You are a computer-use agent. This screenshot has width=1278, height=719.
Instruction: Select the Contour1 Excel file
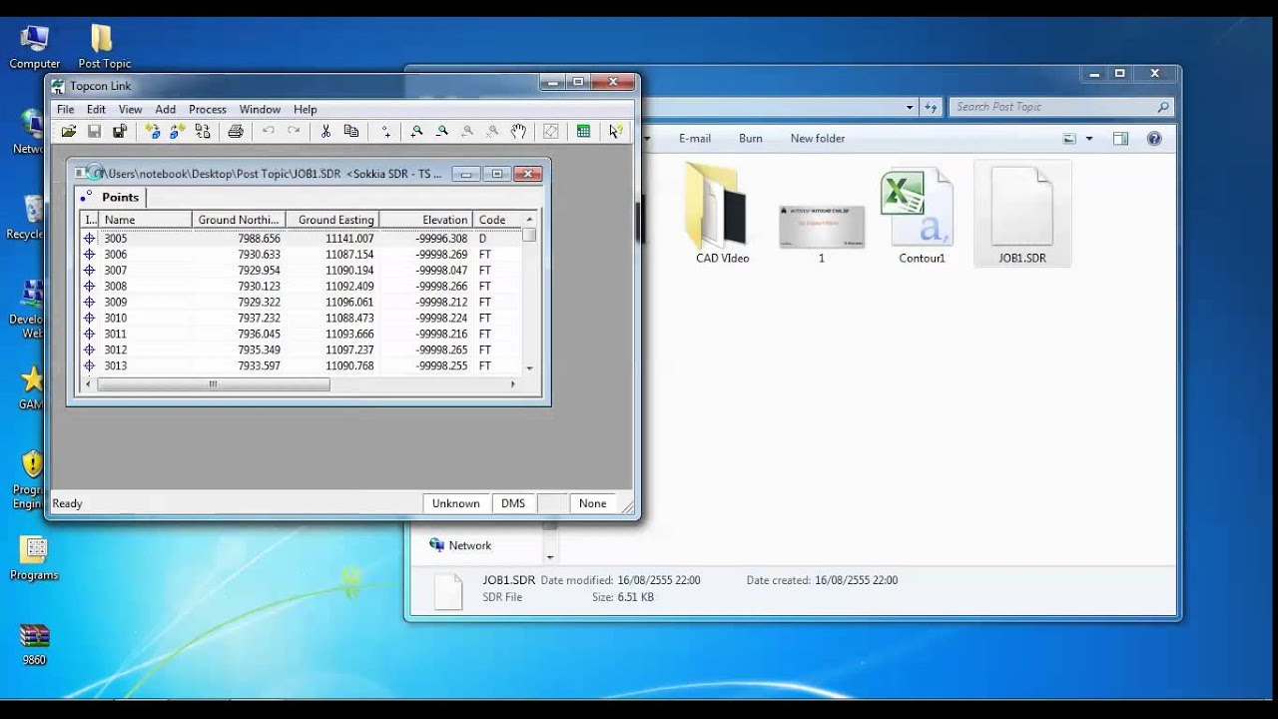[x=922, y=215]
